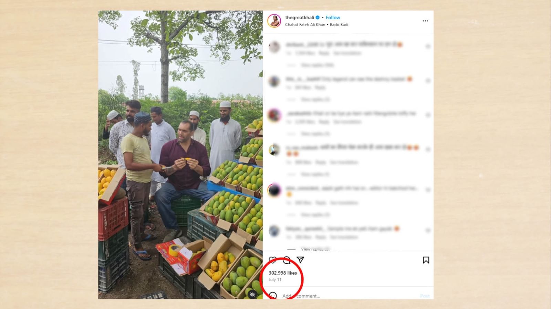Expand view replies under the second comment
This screenshot has width=551, height=309.
pyautogui.click(x=315, y=99)
